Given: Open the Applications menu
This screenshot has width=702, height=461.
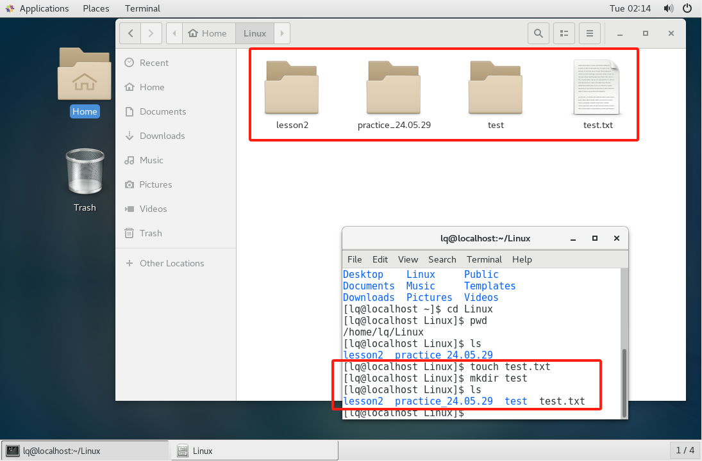Looking at the screenshot, I should coord(44,8).
